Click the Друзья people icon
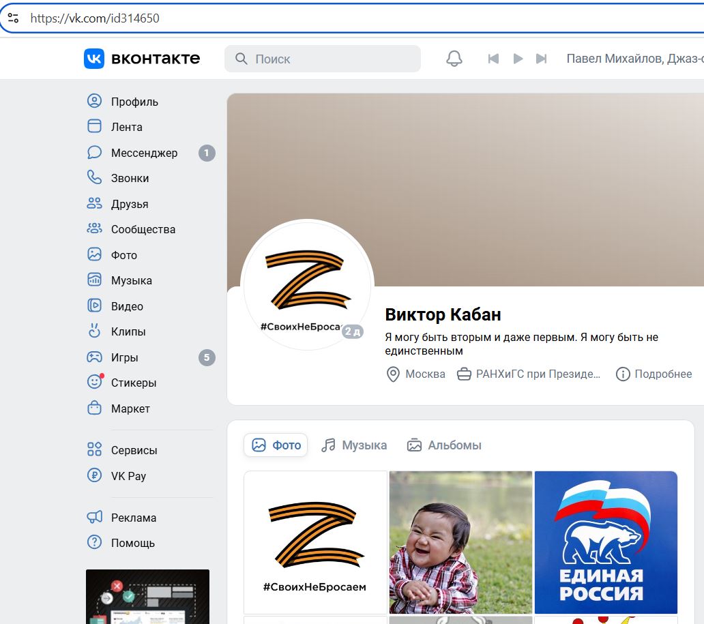The image size is (704, 624). tap(94, 203)
